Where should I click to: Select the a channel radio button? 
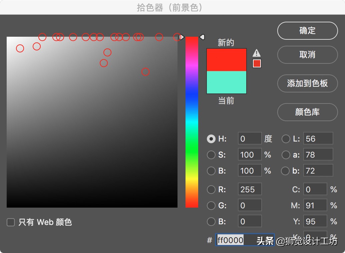[x=286, y=155]
